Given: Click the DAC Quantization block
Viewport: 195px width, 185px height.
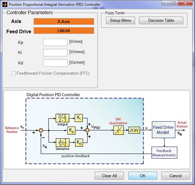Looking at the screenshot, I should coord(119,130).
